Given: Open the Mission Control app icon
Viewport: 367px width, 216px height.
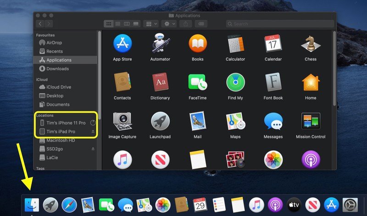Looking at the screenshot, I should (311, 121).
